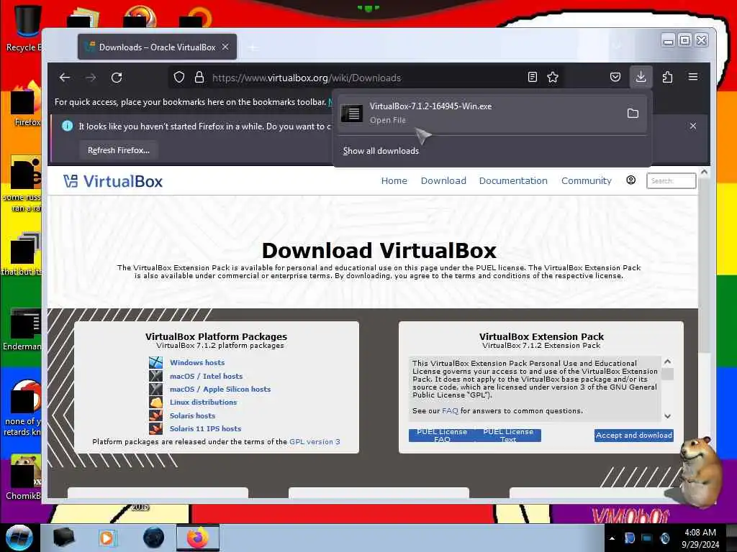Click the Windows hosts icon

[x=155, y=362]
